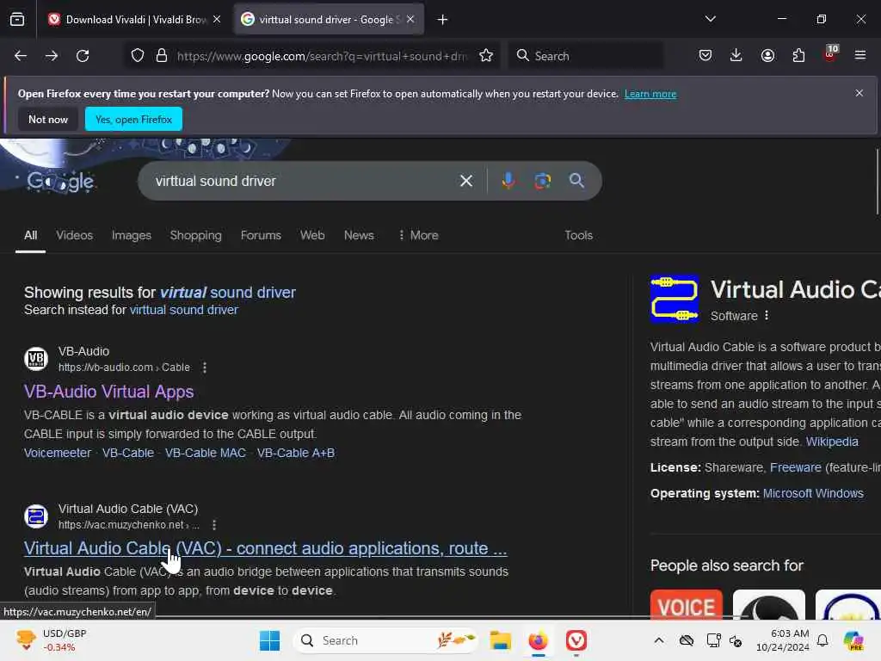Switch to Vivaldi in the taskbar

[x=576, y=640]
